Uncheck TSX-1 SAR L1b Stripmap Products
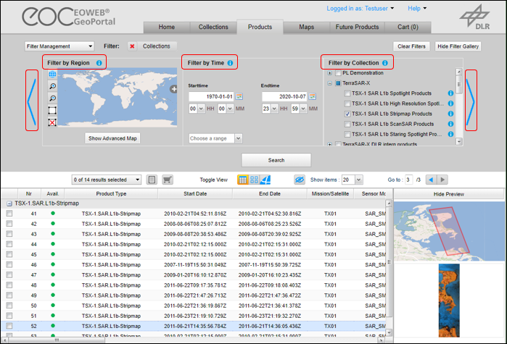Image resolution: width=507 pixels, height=344 pixels. 347,114
